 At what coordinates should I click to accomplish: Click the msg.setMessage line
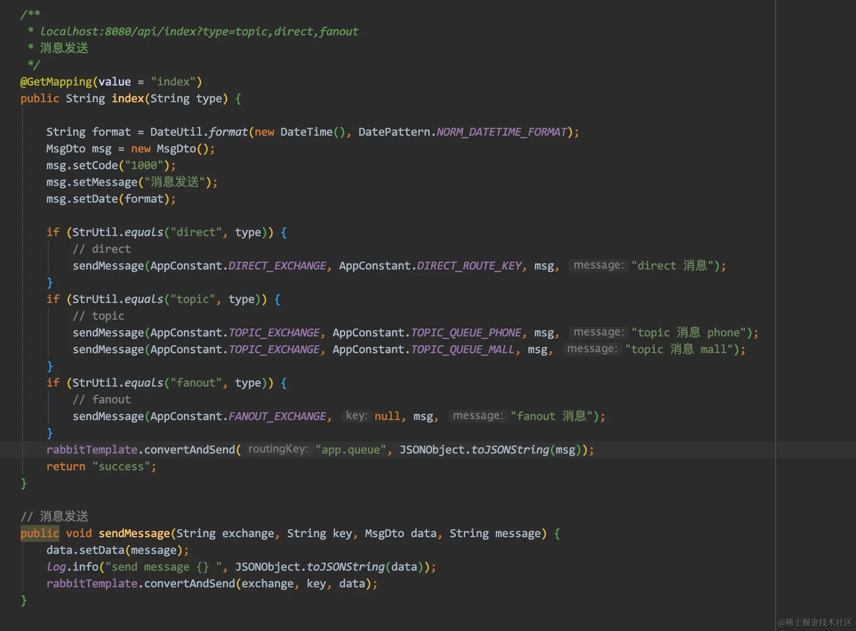click(x=132, y=182)
